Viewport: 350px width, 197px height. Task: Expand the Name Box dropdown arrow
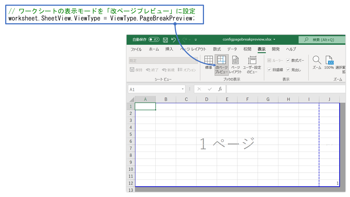coord(183,89)
